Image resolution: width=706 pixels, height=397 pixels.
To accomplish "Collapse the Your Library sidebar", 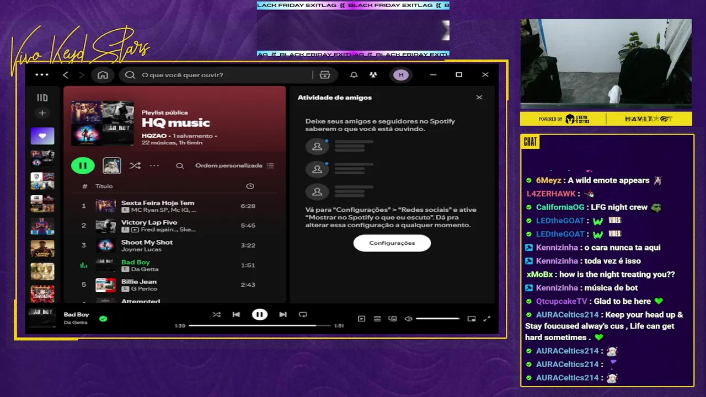I will click(42, 98).
